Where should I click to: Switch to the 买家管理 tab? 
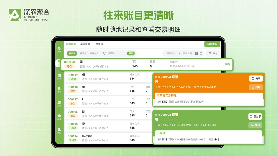(85, 44)
